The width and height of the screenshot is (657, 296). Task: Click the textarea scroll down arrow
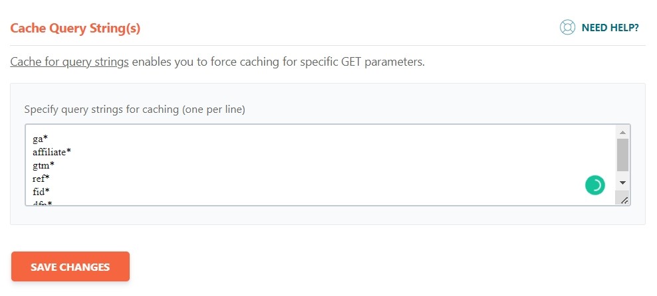pos(622,182)
